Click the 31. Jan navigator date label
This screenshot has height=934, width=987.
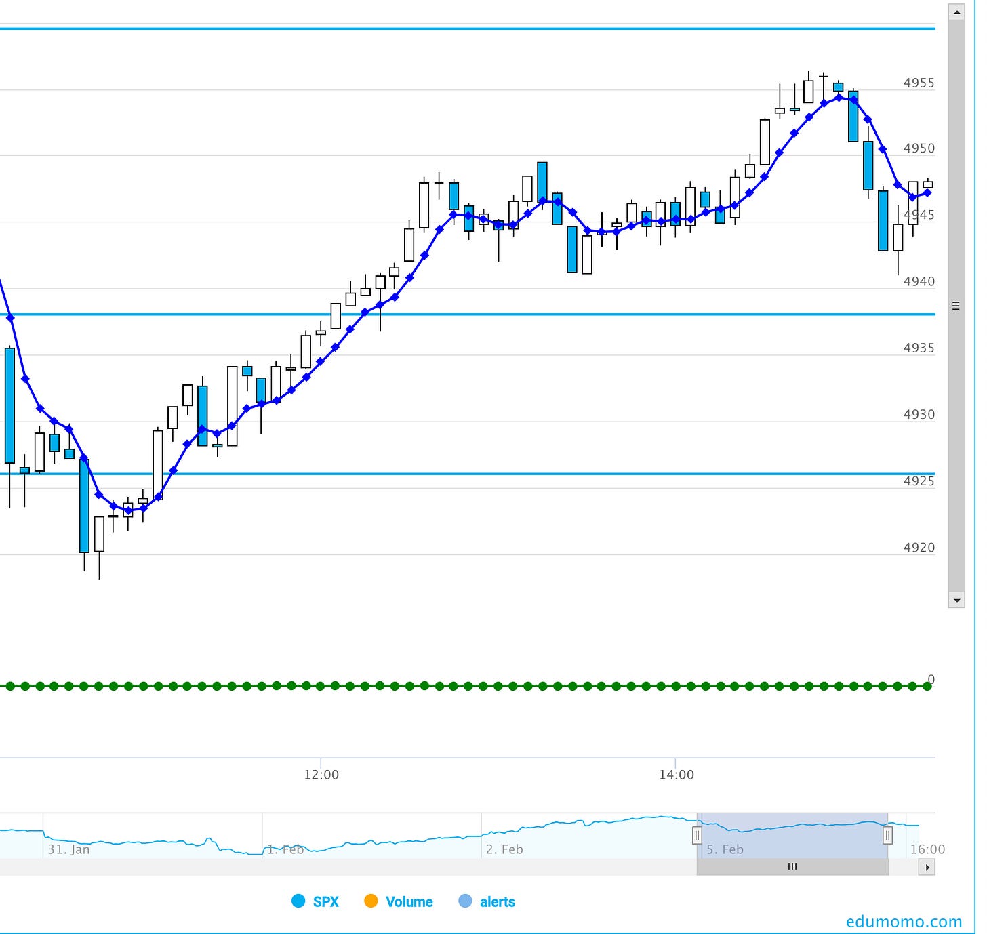coord(68,849)
